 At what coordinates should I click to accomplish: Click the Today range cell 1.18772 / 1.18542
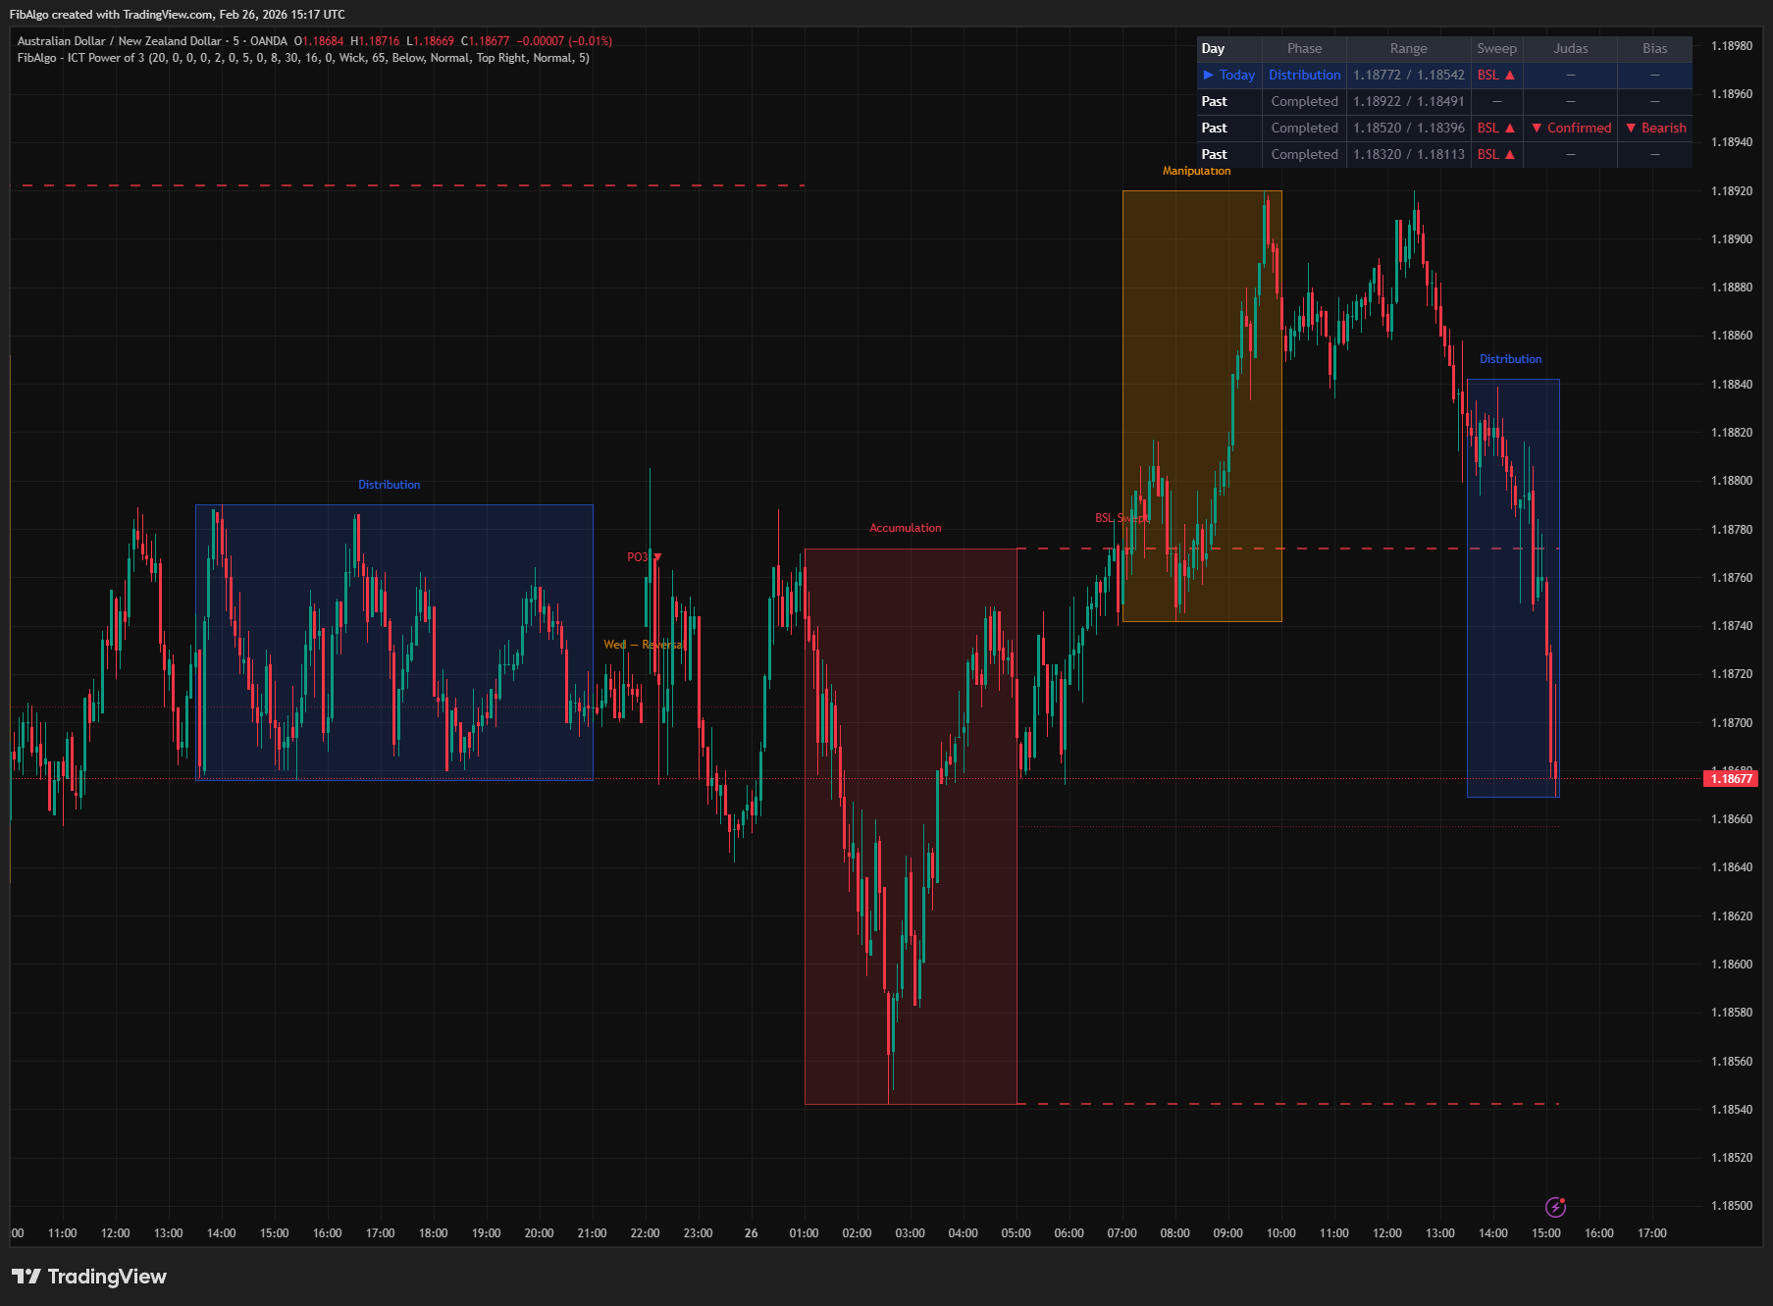1408,75
